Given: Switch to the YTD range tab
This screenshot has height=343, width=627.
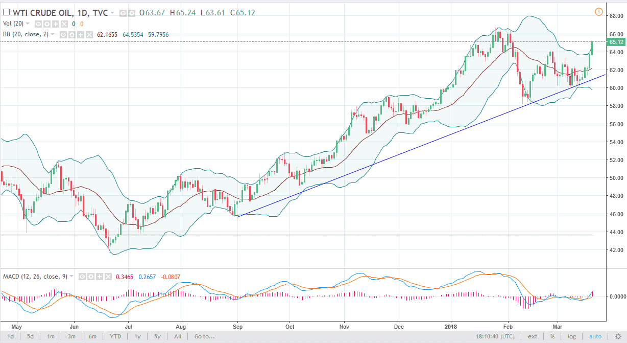Looking at the screenshot, I should pos(115,336).
